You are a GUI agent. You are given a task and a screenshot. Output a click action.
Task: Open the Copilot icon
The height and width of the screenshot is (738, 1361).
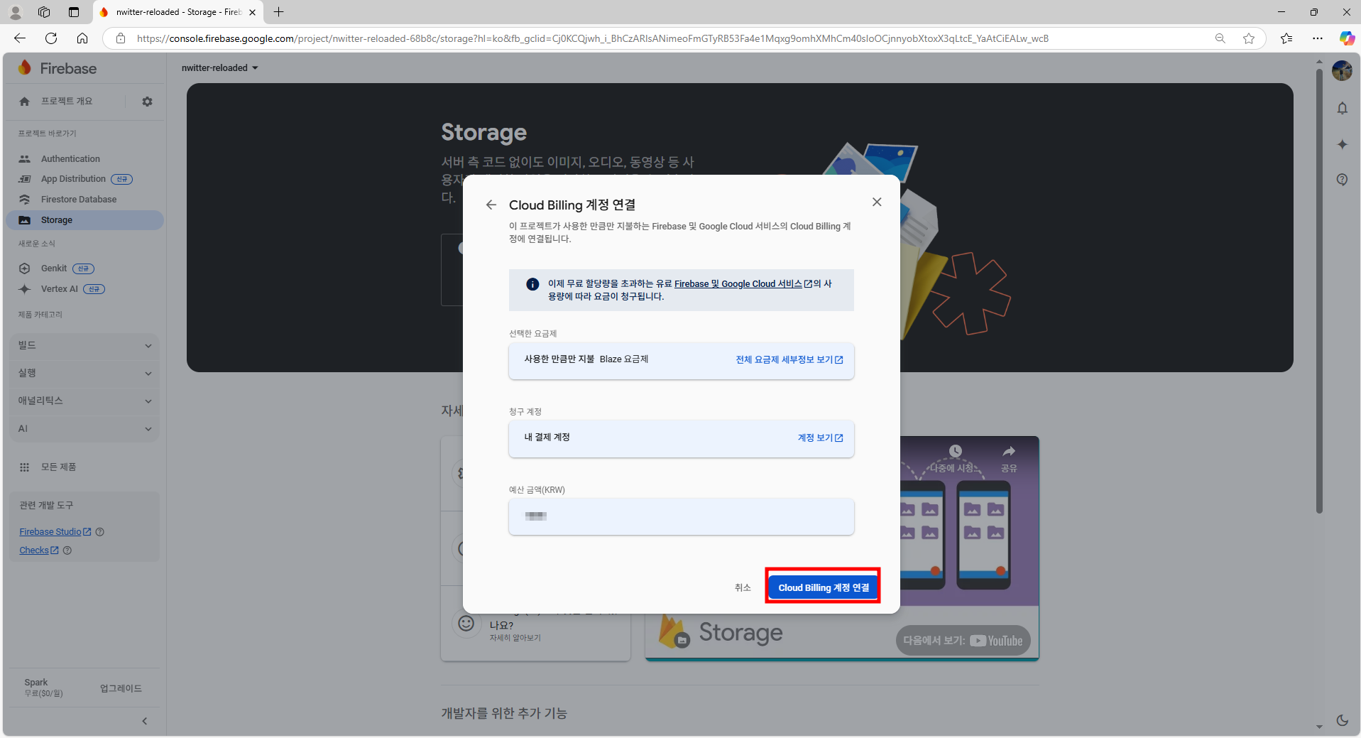coord(1346,38)
